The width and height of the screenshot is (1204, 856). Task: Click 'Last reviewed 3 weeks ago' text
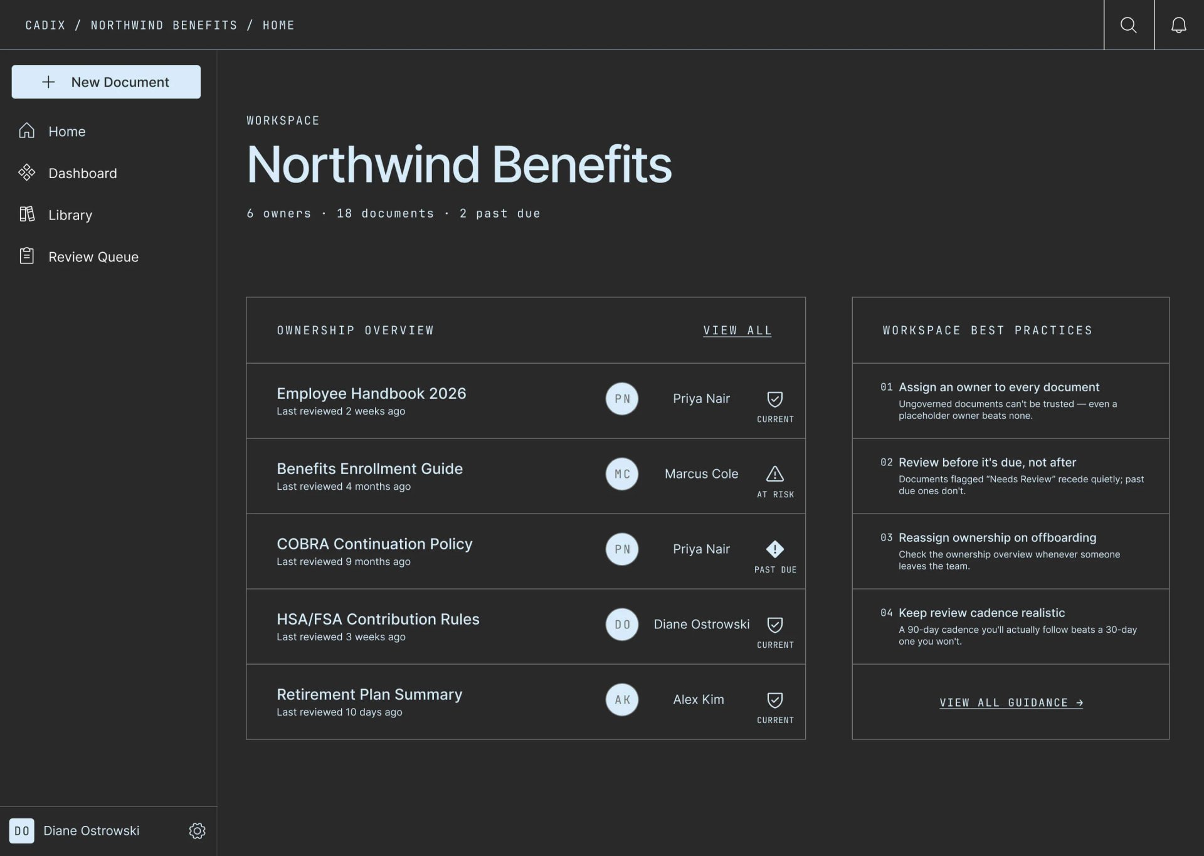341,637
